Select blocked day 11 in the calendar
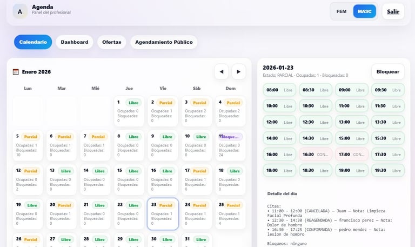 pos(230,145)
